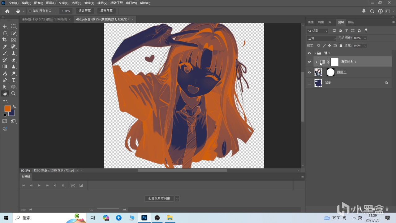
Task: Enable 滚动所有窗口 checkbox
Action: pyautogui.click(x=30, y=11)
